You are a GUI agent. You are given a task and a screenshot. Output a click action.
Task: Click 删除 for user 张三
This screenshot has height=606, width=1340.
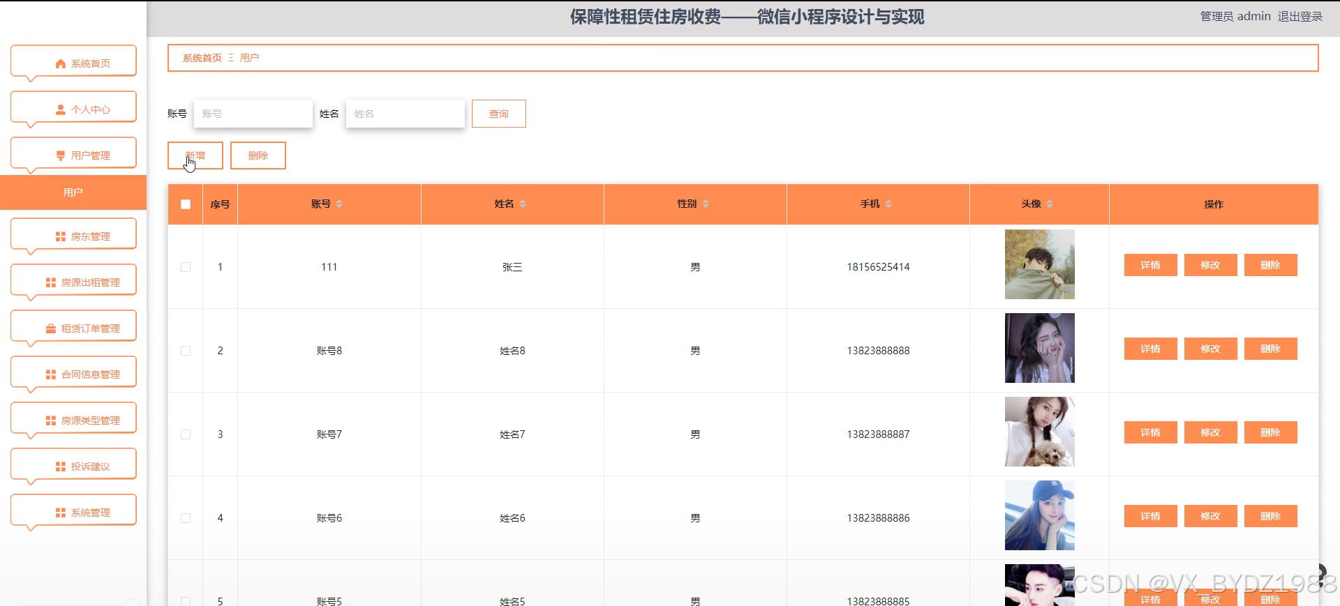pos(1271,265)
